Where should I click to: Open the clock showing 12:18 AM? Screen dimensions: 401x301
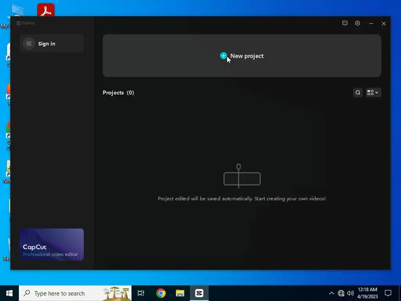[367, 293]
